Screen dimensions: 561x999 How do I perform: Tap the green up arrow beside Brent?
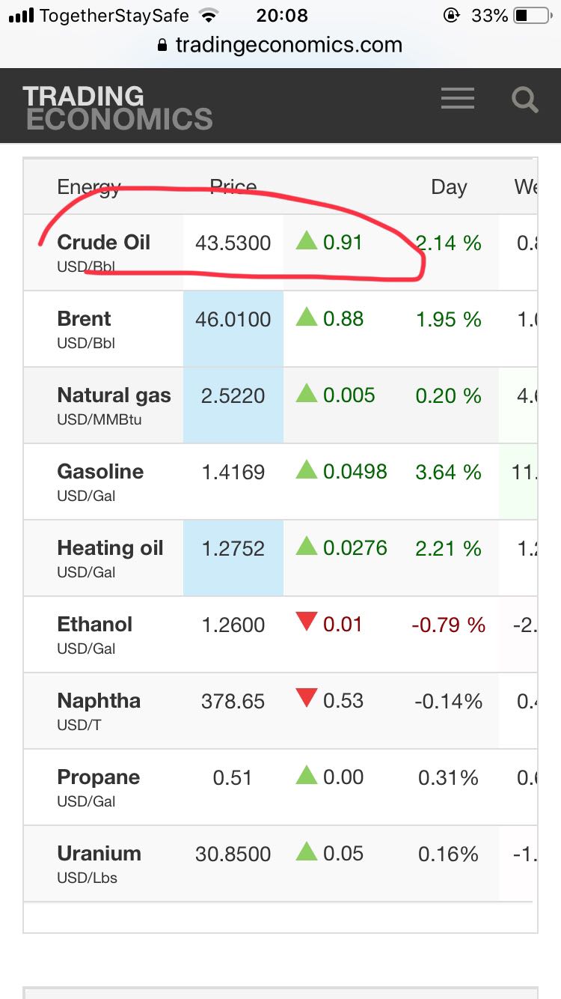(x=307, y=318)
